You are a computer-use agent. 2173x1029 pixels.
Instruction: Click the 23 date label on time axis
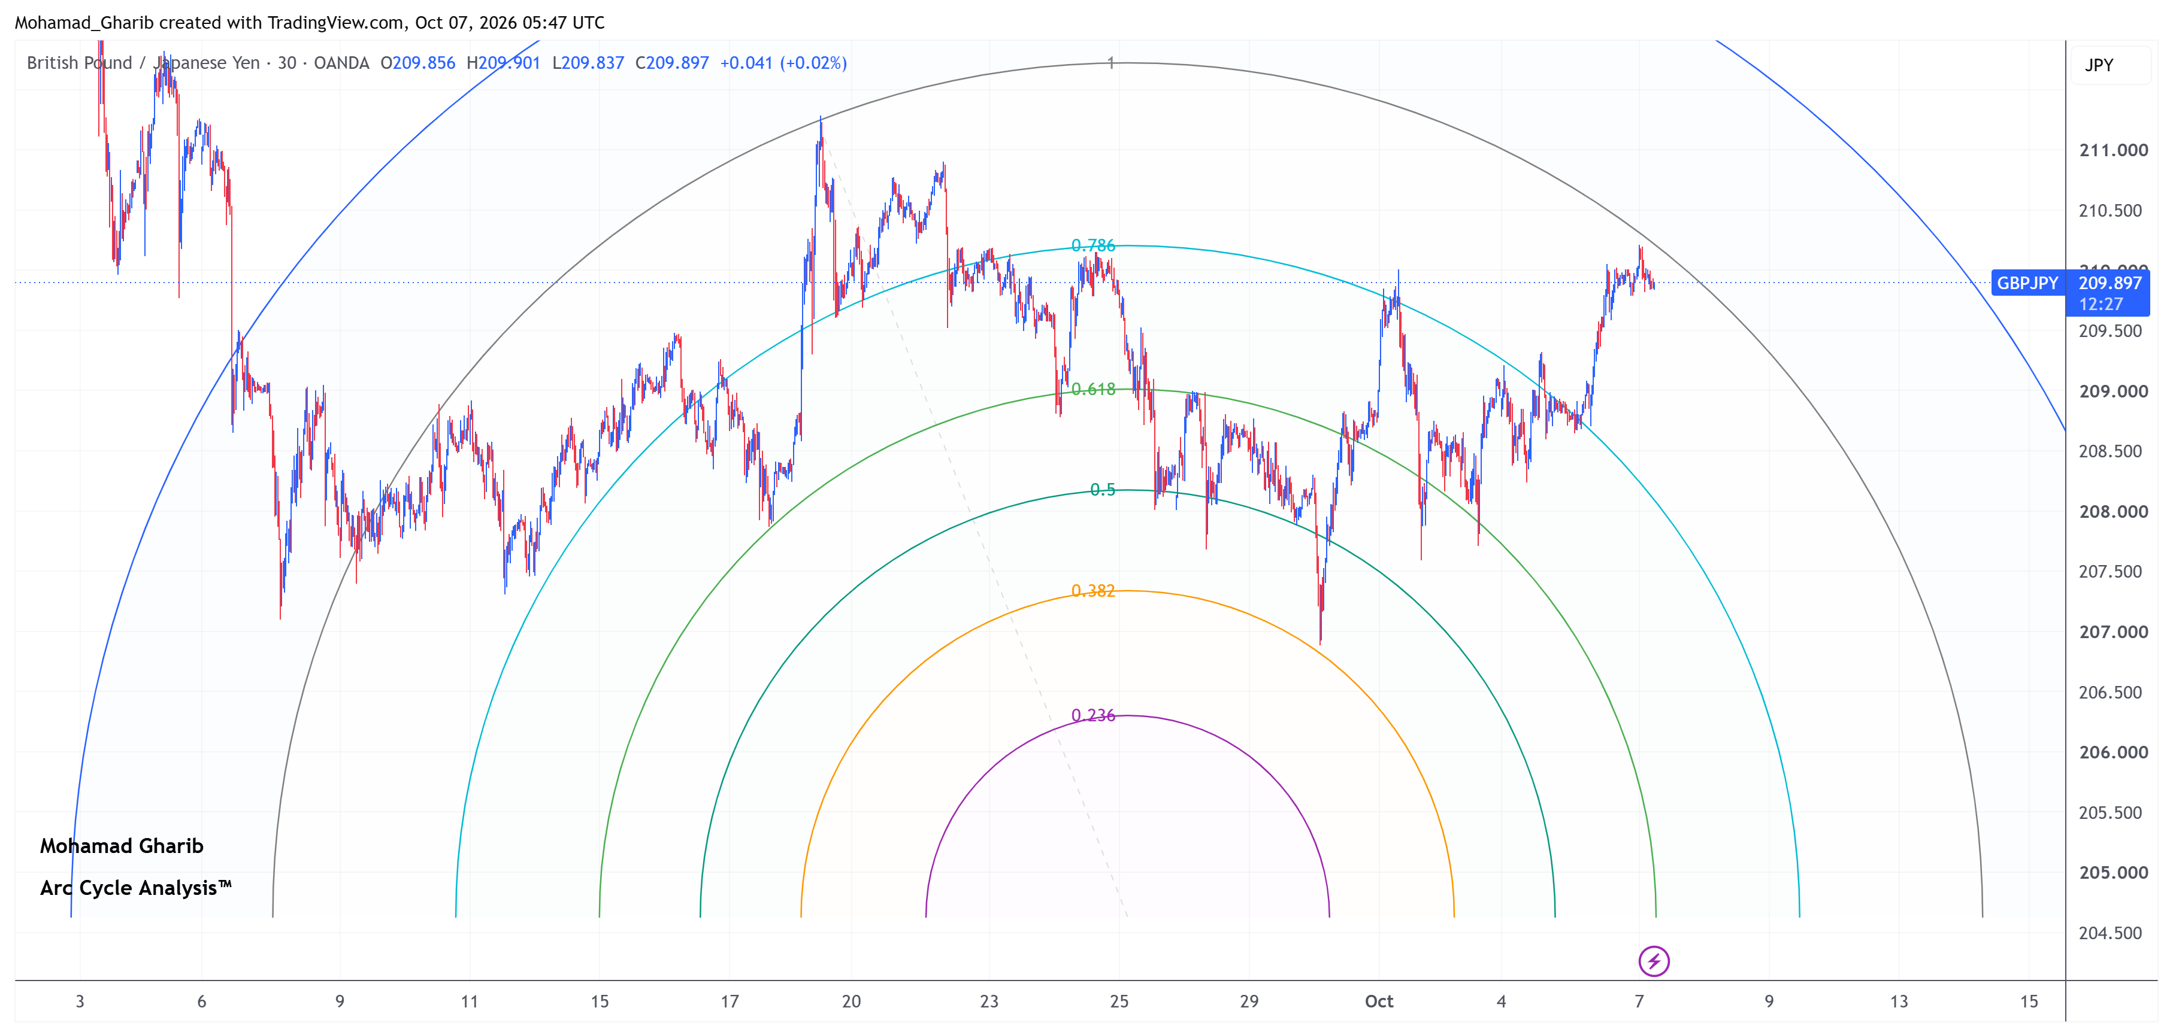pos(989,1002)
